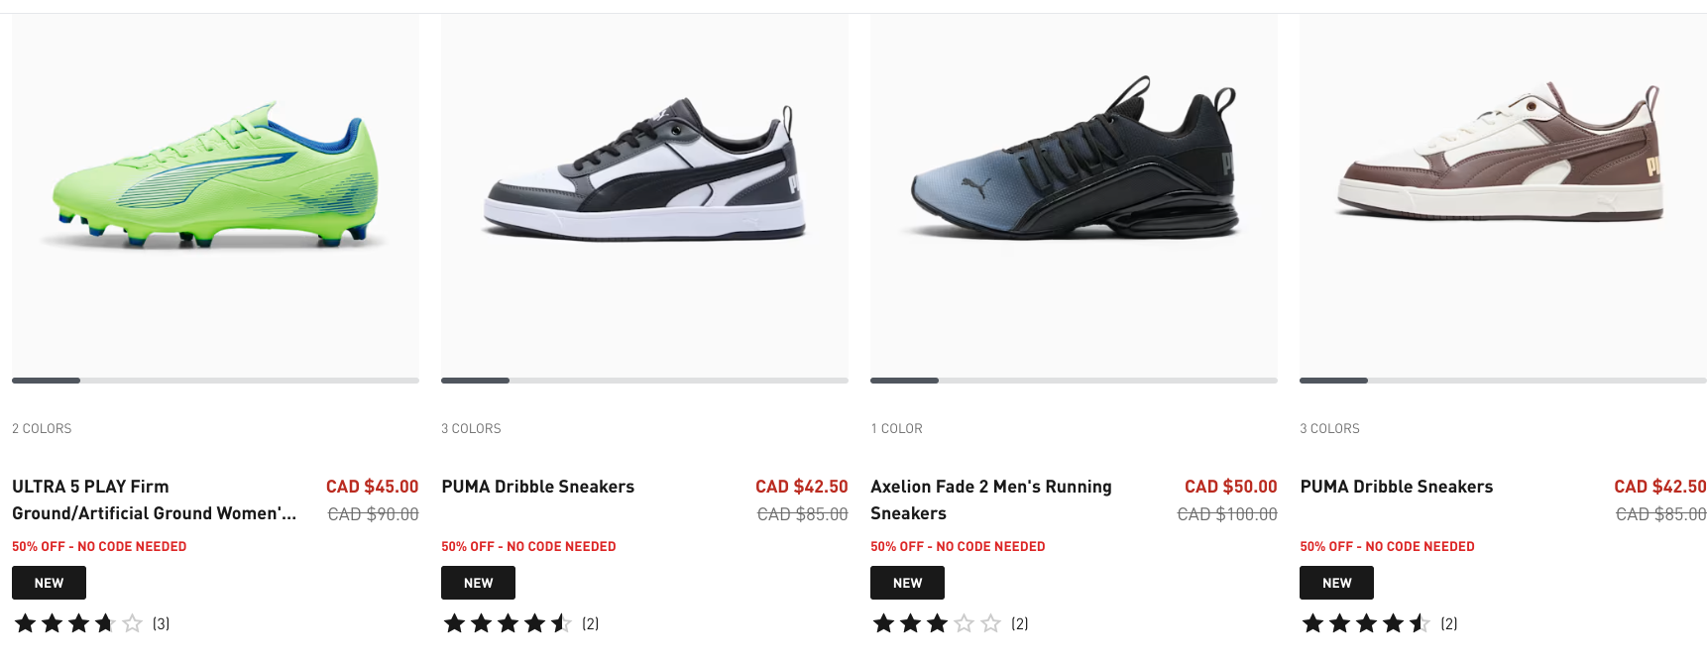The image size is (1707, 663).
Task: Click the CAD $45.00 sale price
Action: pyautogui.click(x=373, y=487)
